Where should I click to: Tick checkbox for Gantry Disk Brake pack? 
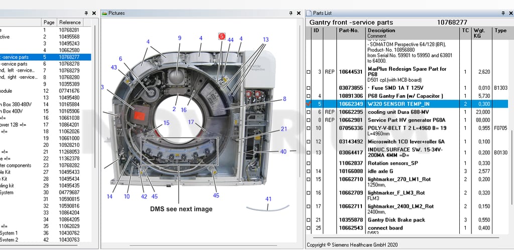[308, 220]
